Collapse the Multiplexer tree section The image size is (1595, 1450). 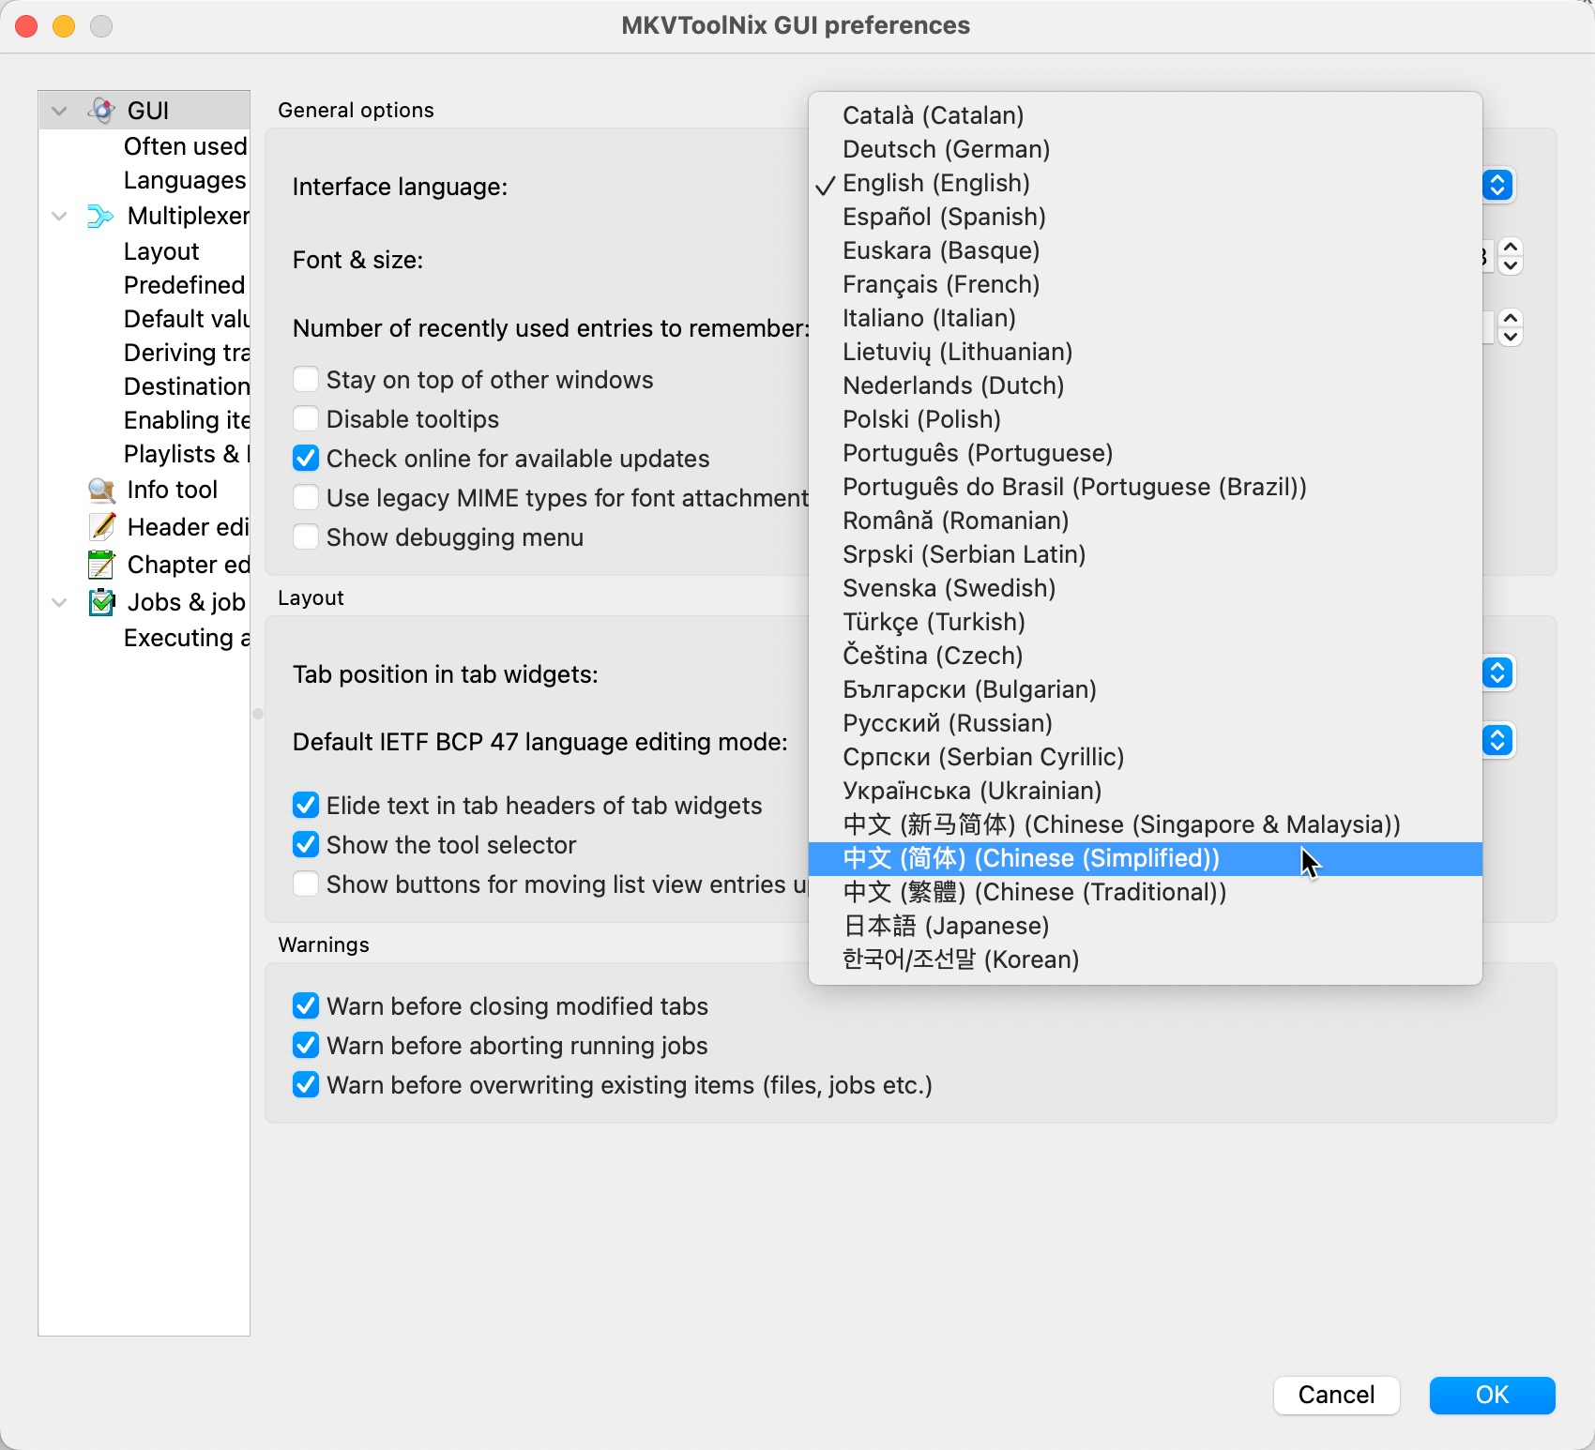tap(59, 217)
